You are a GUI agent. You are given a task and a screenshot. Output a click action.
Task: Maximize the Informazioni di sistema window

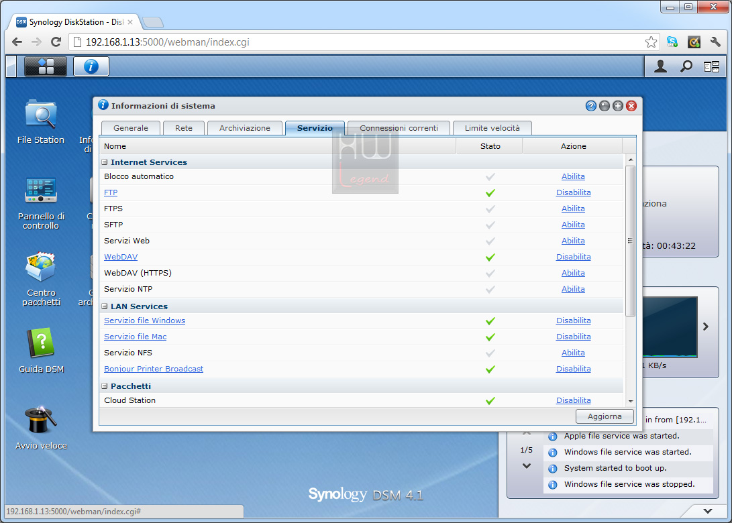tap(618, 106)
